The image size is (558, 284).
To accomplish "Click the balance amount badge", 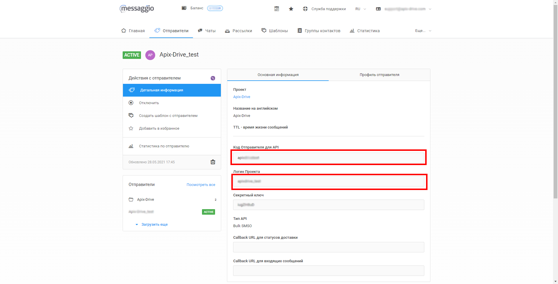I will pos(215,8).
